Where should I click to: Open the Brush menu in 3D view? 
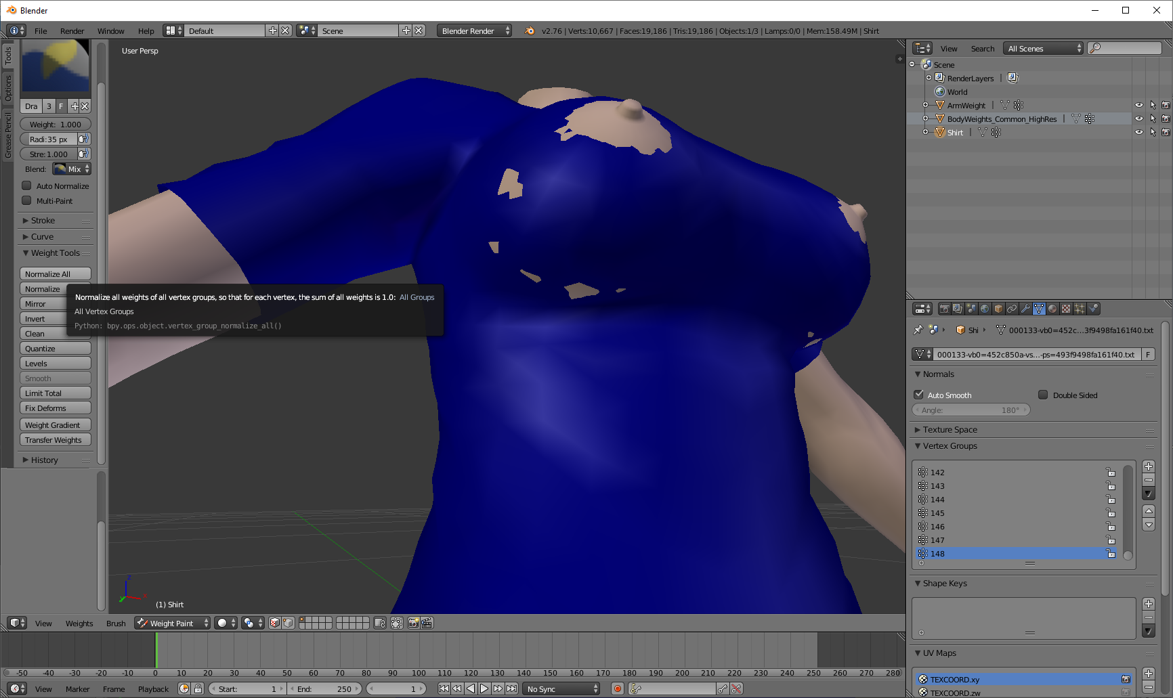click(116, 624)
